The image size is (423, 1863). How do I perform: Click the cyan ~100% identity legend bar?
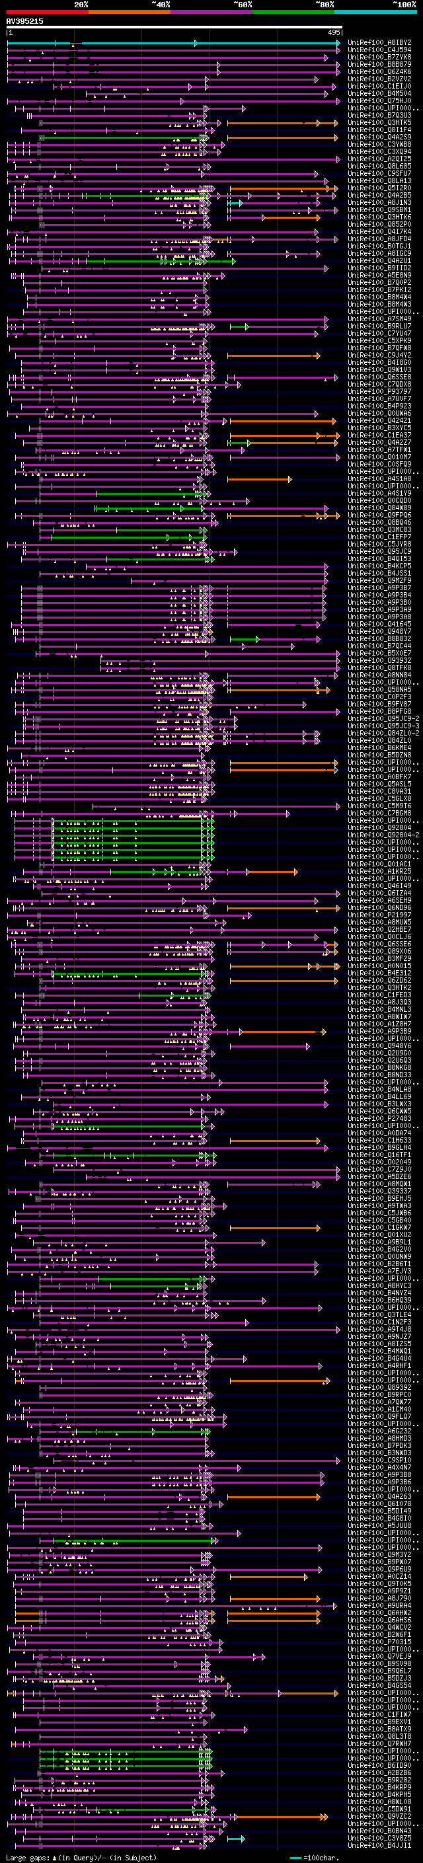coord(376,12)
